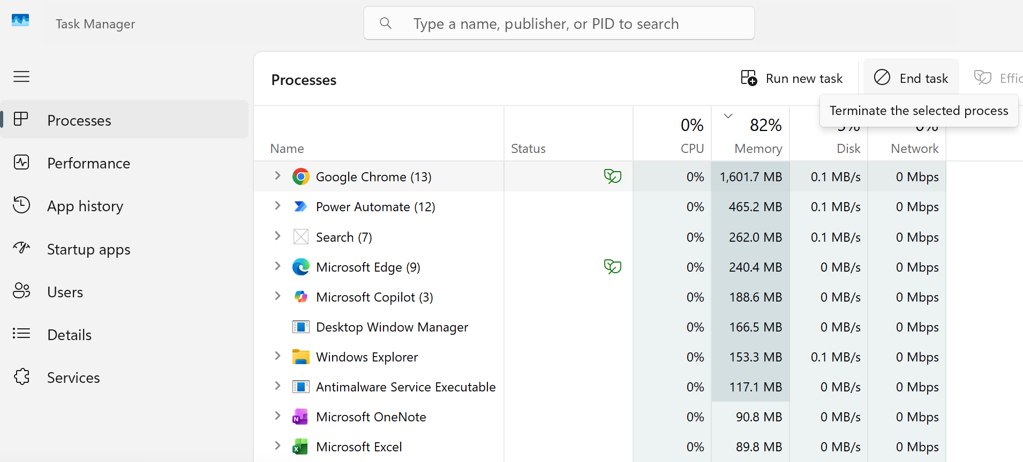The image size is (1023, 462).
Task: Click the Windows Explorer folder icon
Action: coord(301,357)
